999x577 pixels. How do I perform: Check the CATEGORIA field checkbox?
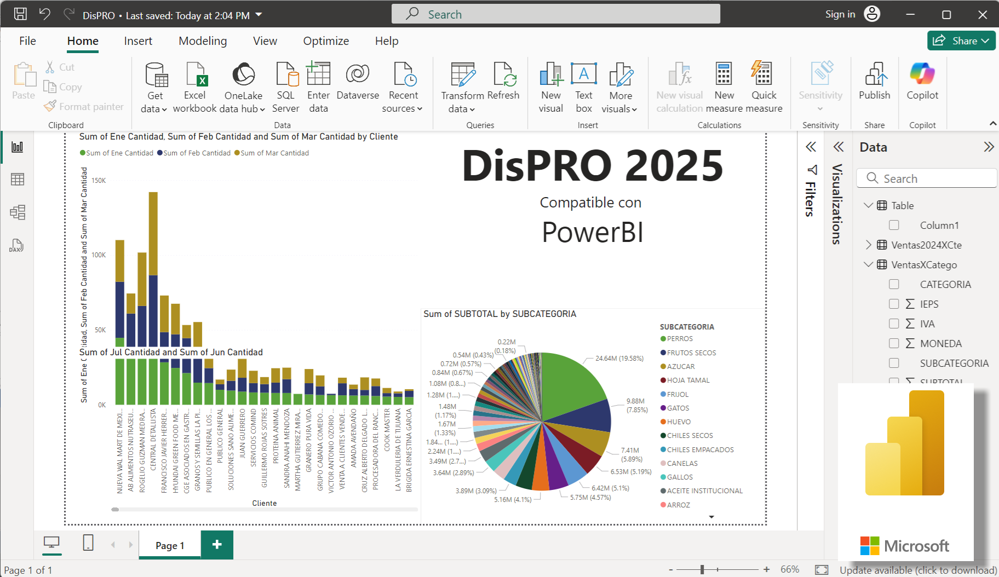pos(894,284)
